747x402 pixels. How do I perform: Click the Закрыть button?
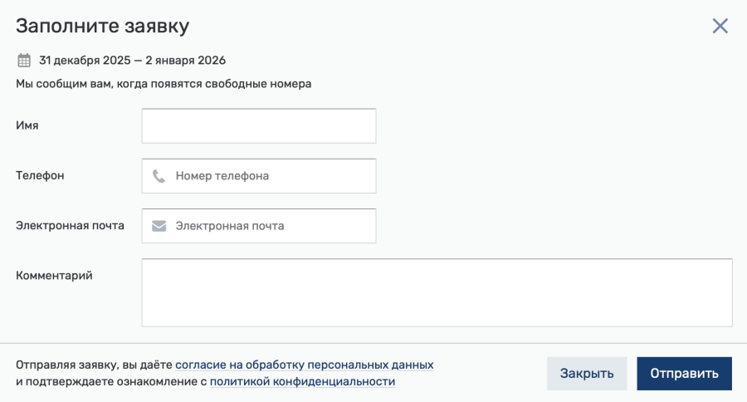point(587,374)
